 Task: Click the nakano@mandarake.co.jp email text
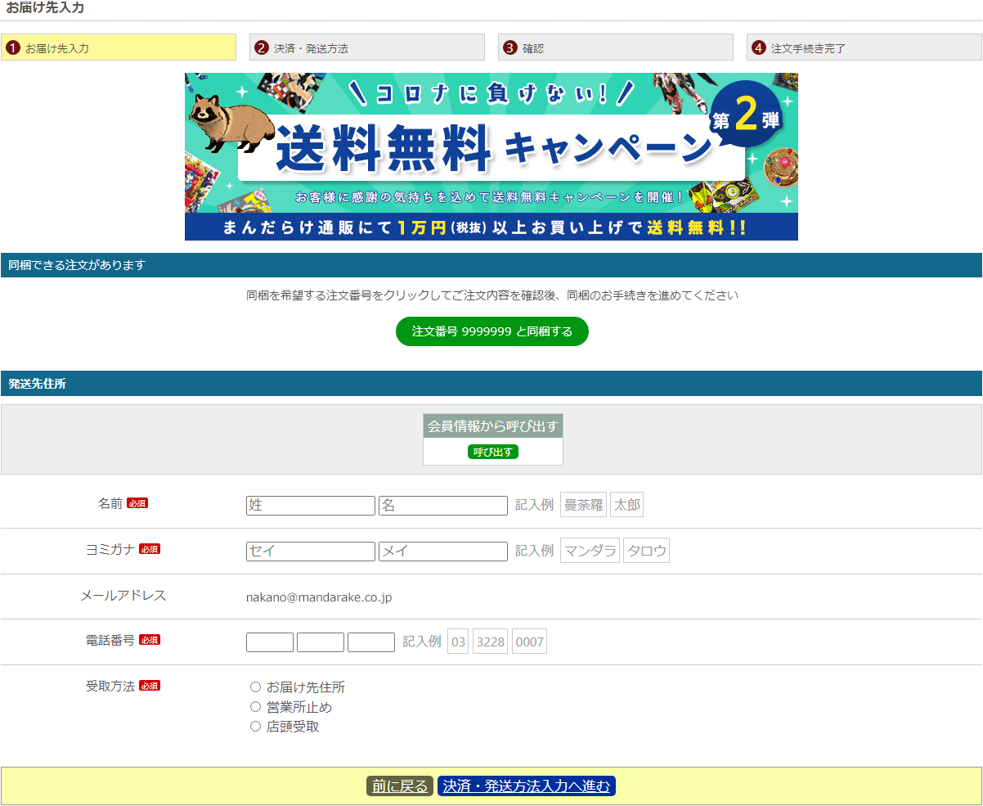[x=319, y=597]
